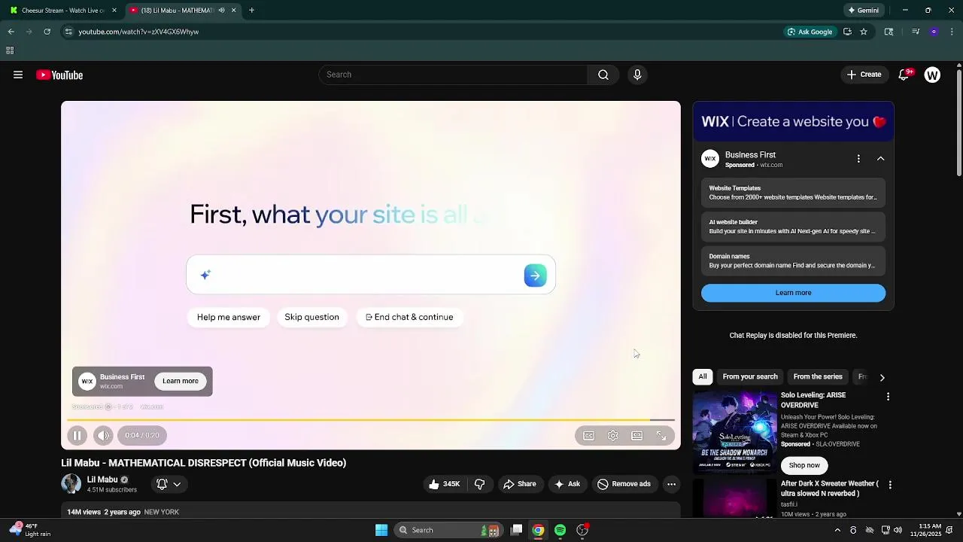Image resolution: width=963 pixels, height=542 pixels.
Task: Open After Dark X Sweater Weather options
Action: point(890,486)
